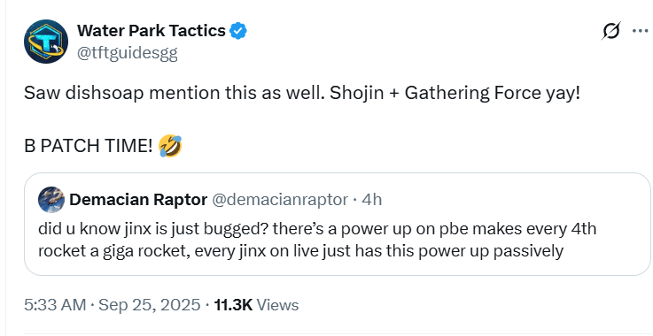
Task: Click the Demacian Raptor author name
Action: (138, 200)
